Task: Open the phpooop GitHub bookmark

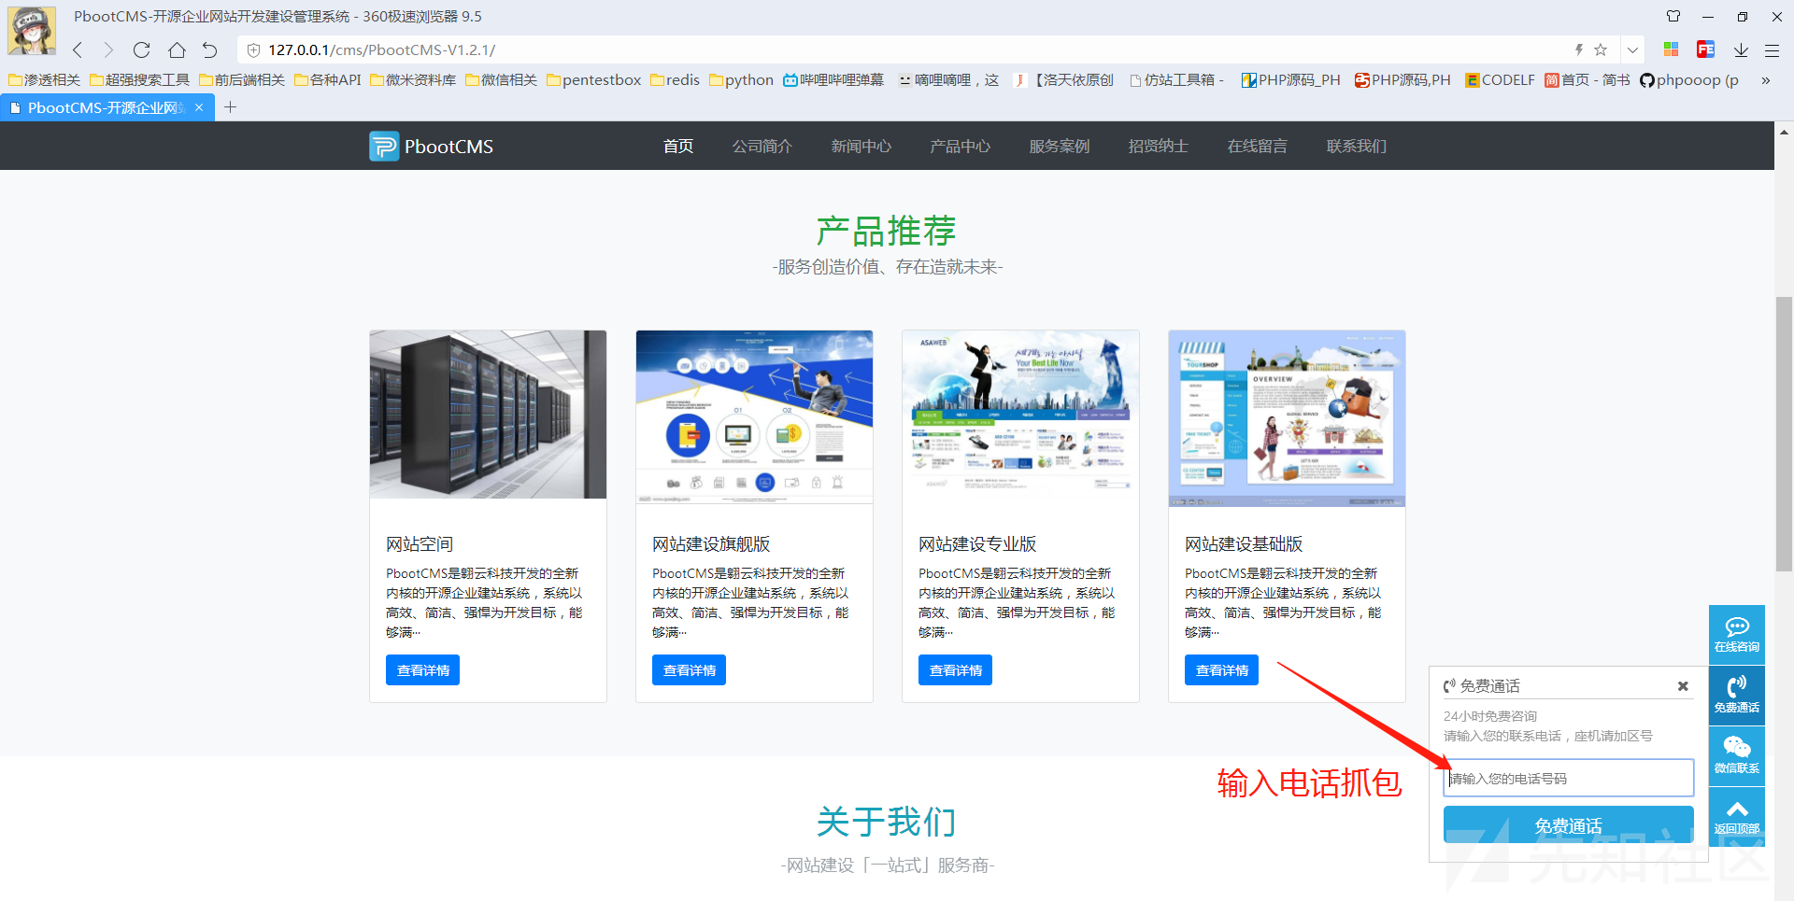Action: pyautogui.click(x=1689, y=80)
